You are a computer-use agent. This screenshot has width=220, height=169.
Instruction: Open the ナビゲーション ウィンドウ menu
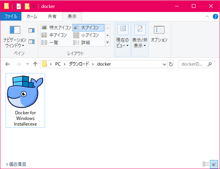click(x=15, y=37)
